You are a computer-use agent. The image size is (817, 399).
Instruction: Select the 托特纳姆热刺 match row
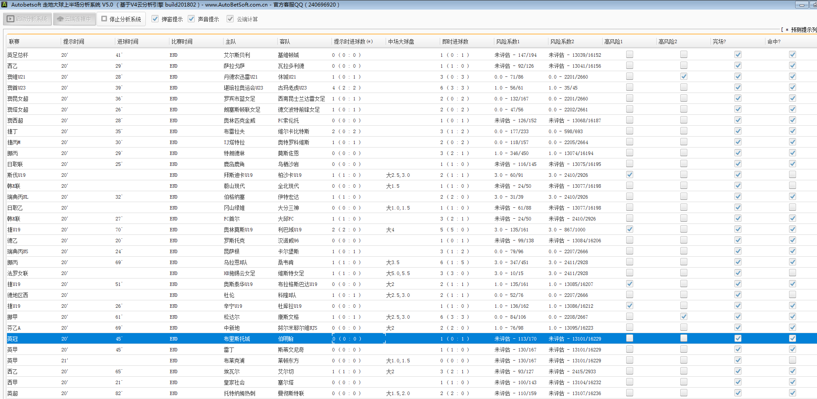coord(239,393)
